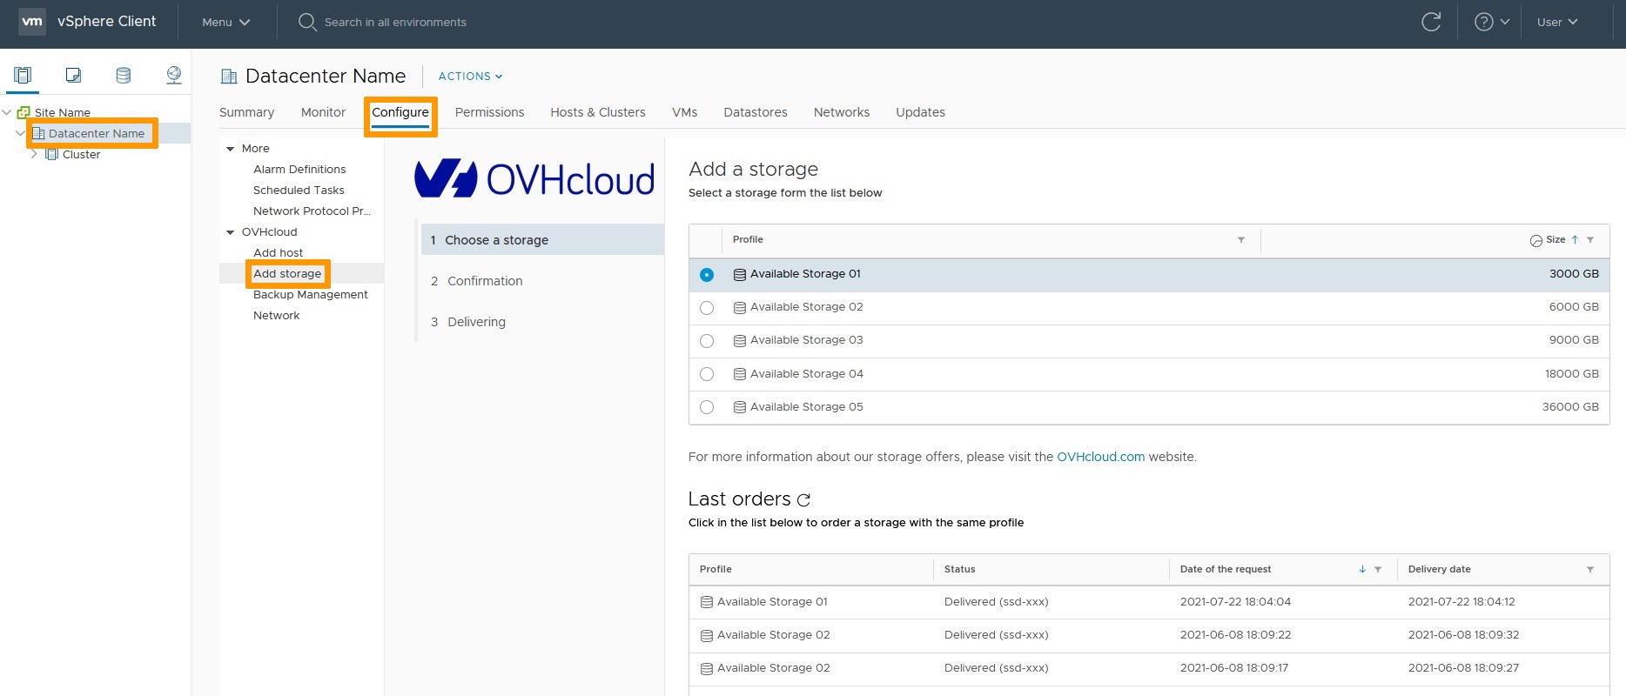The width and height of the screenshot is (1626, 696).
Task: Open the Menu dropdown in header
Action: [225, 22]
